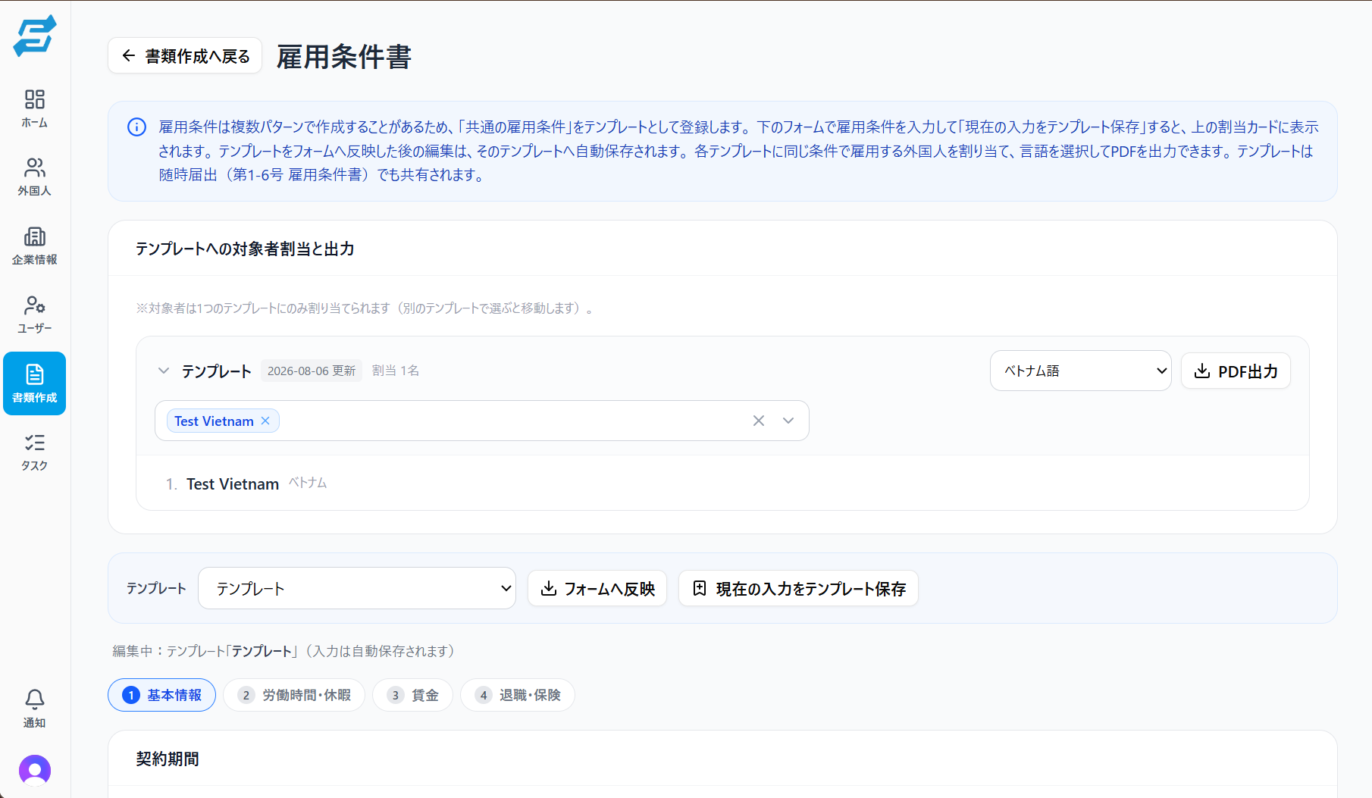Select the 基本情報 step tab
The height and width of the screenshot is (798, 1372).
click(161, 695)
